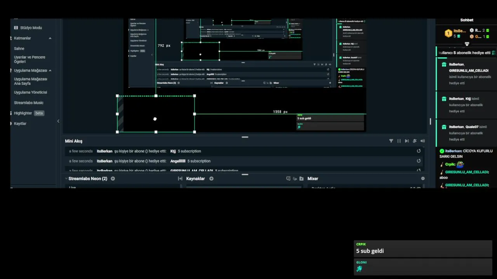Image resolution: width=497 pixels, height=279 pixels.
Task: Toggle muting of event alerts icon
Action: [x=415, y=141]
